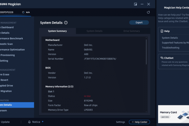Open Settings in the bottom bar

(121, 122)
